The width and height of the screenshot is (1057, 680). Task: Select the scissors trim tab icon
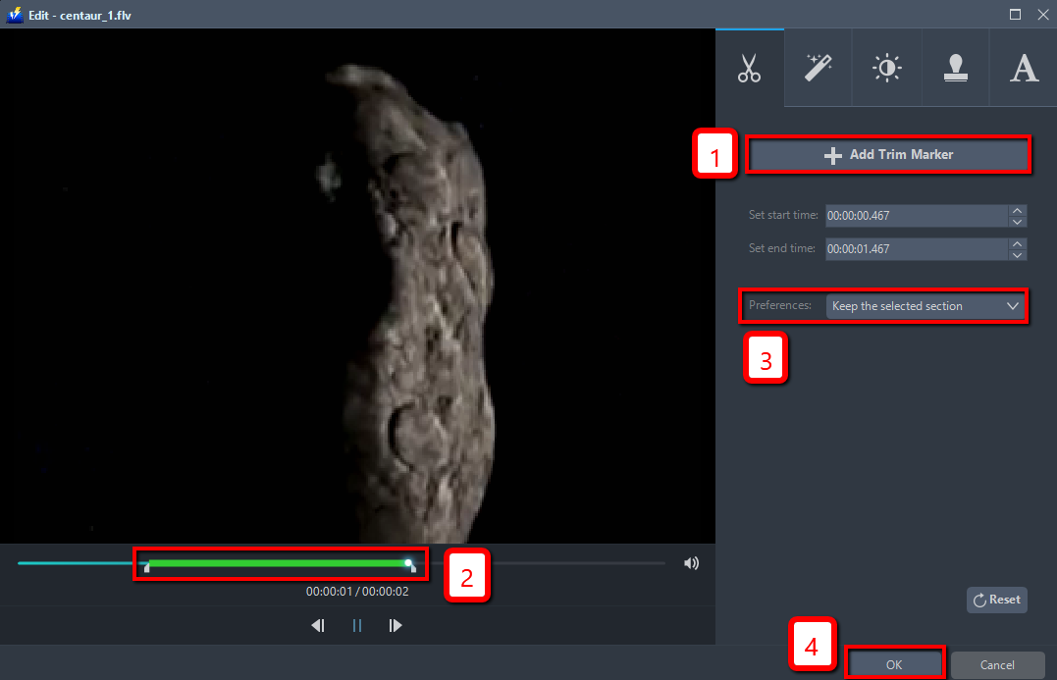click(x=749, y=67)
